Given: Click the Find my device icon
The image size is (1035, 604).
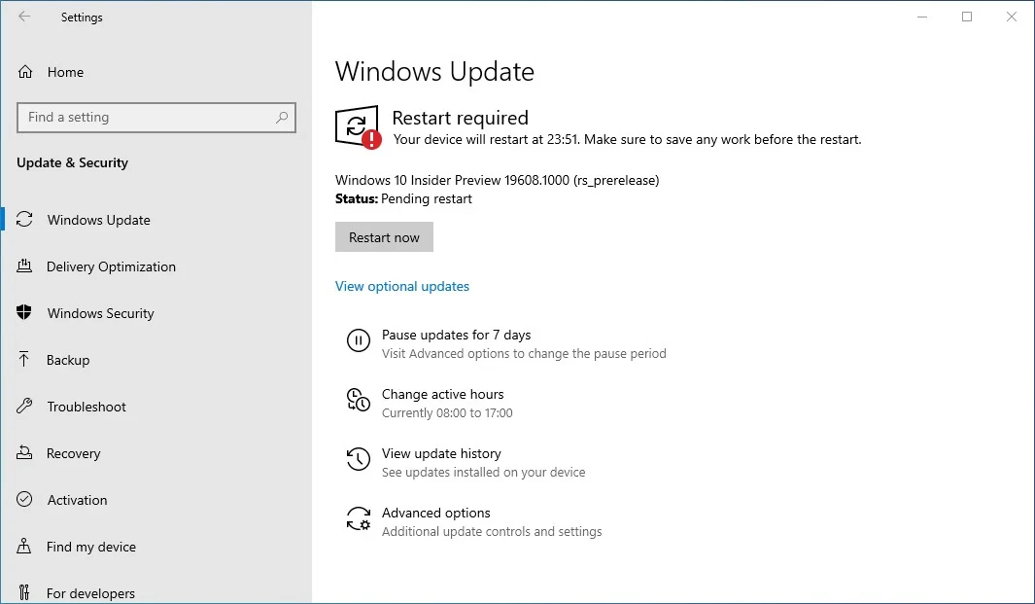Looking at the screenshot, I should coord(24,546).
